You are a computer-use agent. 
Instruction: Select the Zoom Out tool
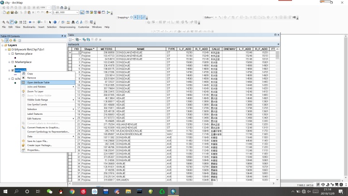point(8,22)
